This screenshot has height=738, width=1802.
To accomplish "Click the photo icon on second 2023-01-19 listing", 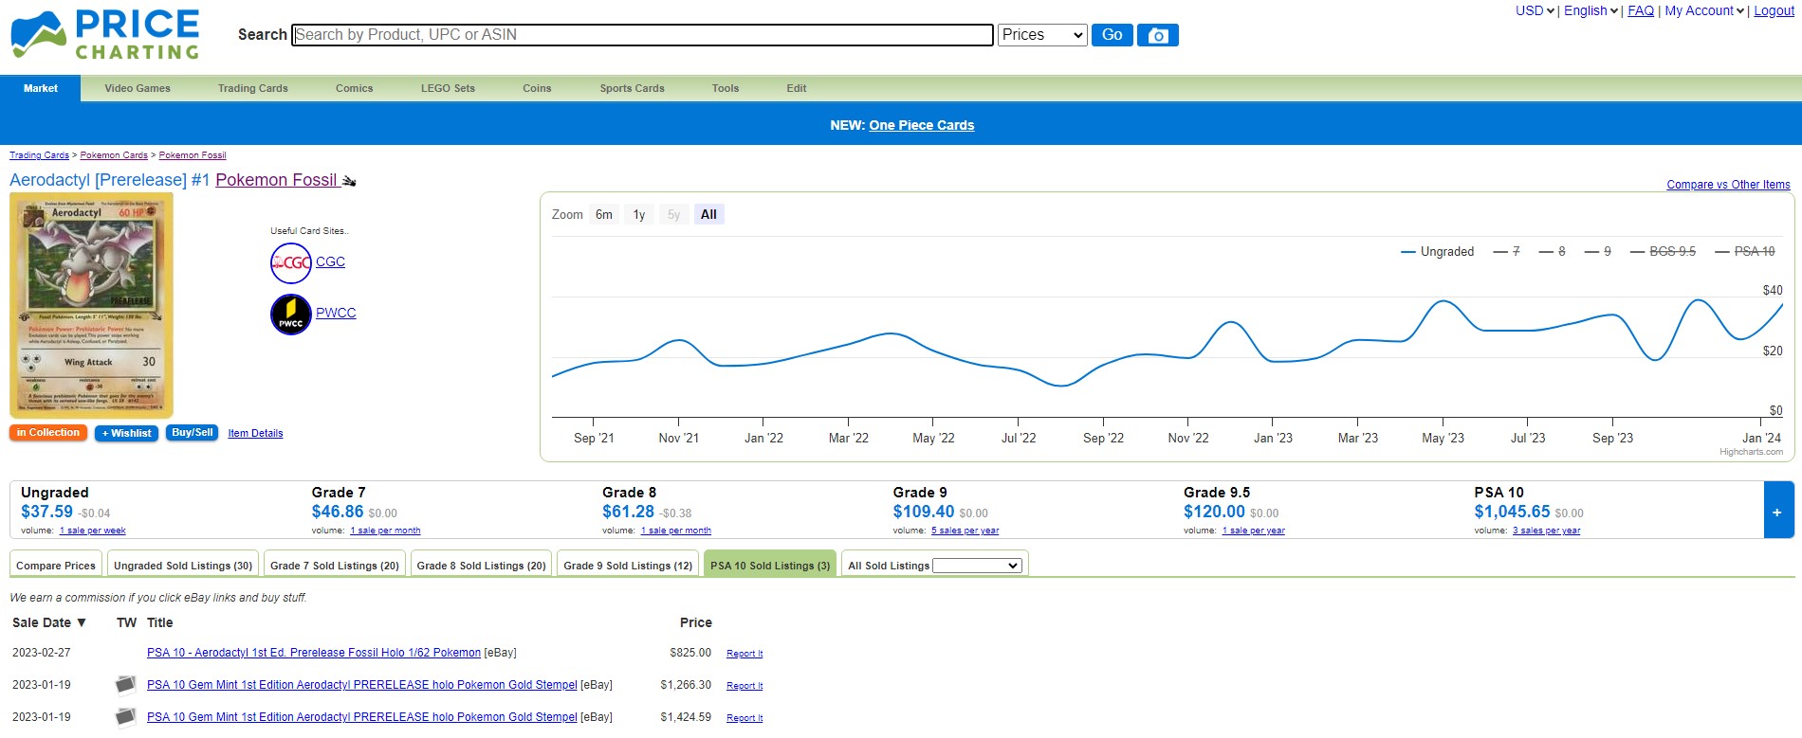I will coord(125,717).
